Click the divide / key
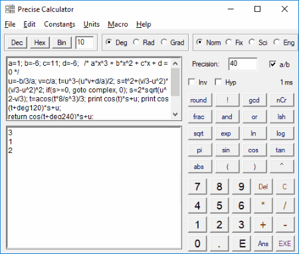This screenshot has height=254, width=299. (x=285, y=205)
